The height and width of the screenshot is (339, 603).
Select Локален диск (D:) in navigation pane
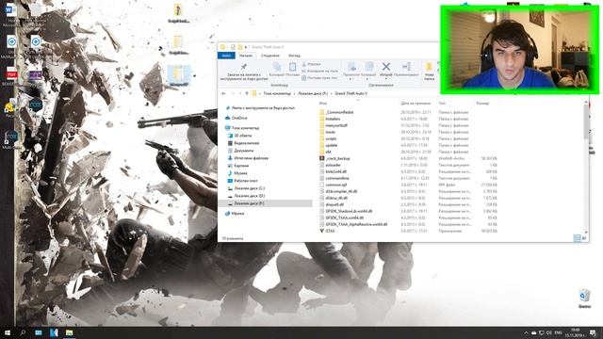pos(249,196)
